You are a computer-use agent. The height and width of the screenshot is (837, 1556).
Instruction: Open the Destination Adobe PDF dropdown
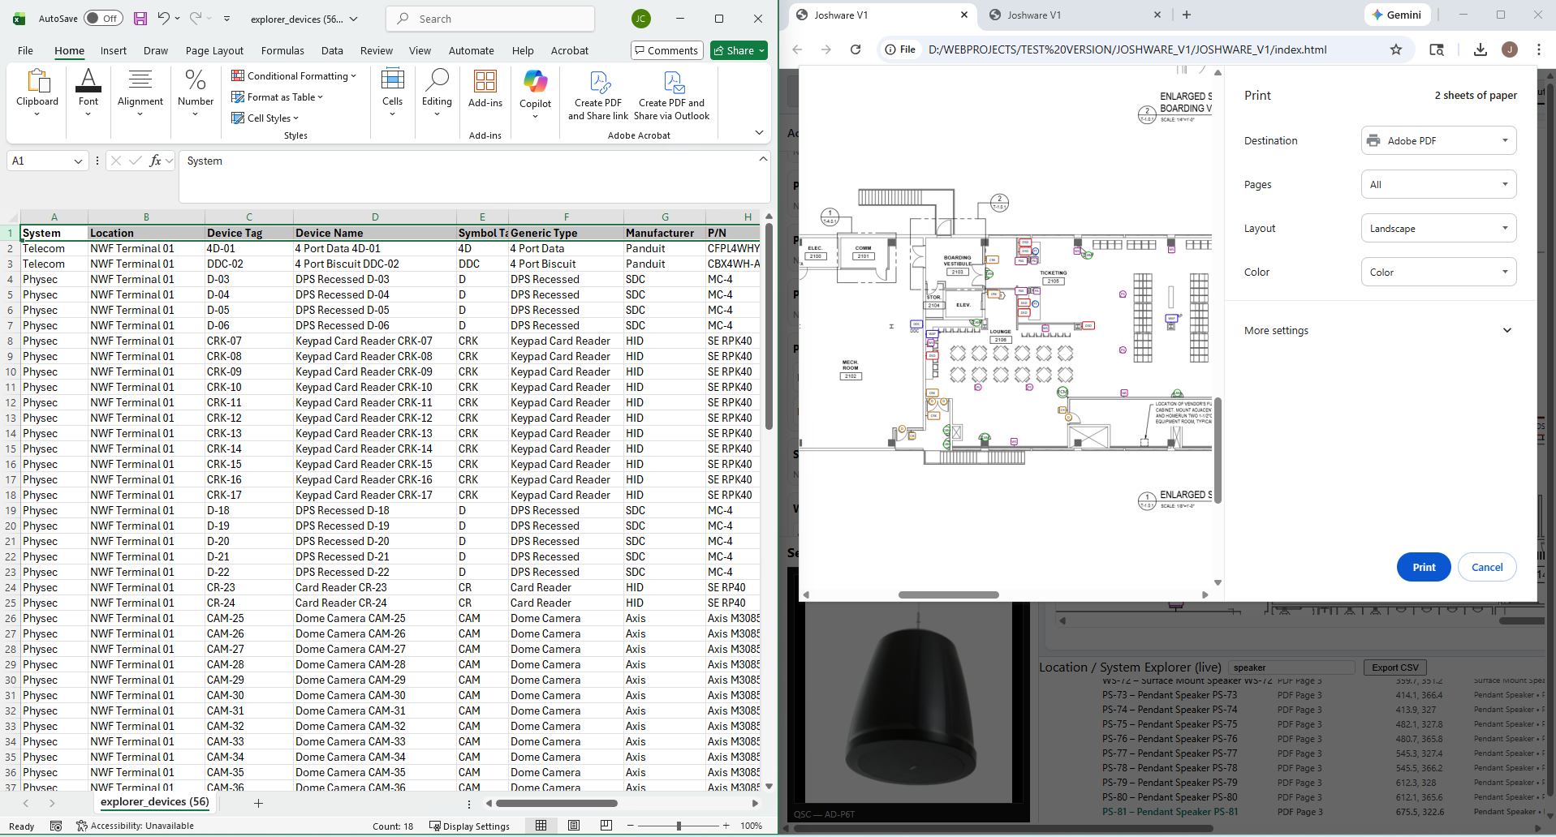pyautogui.click(x=1438, y=140)
